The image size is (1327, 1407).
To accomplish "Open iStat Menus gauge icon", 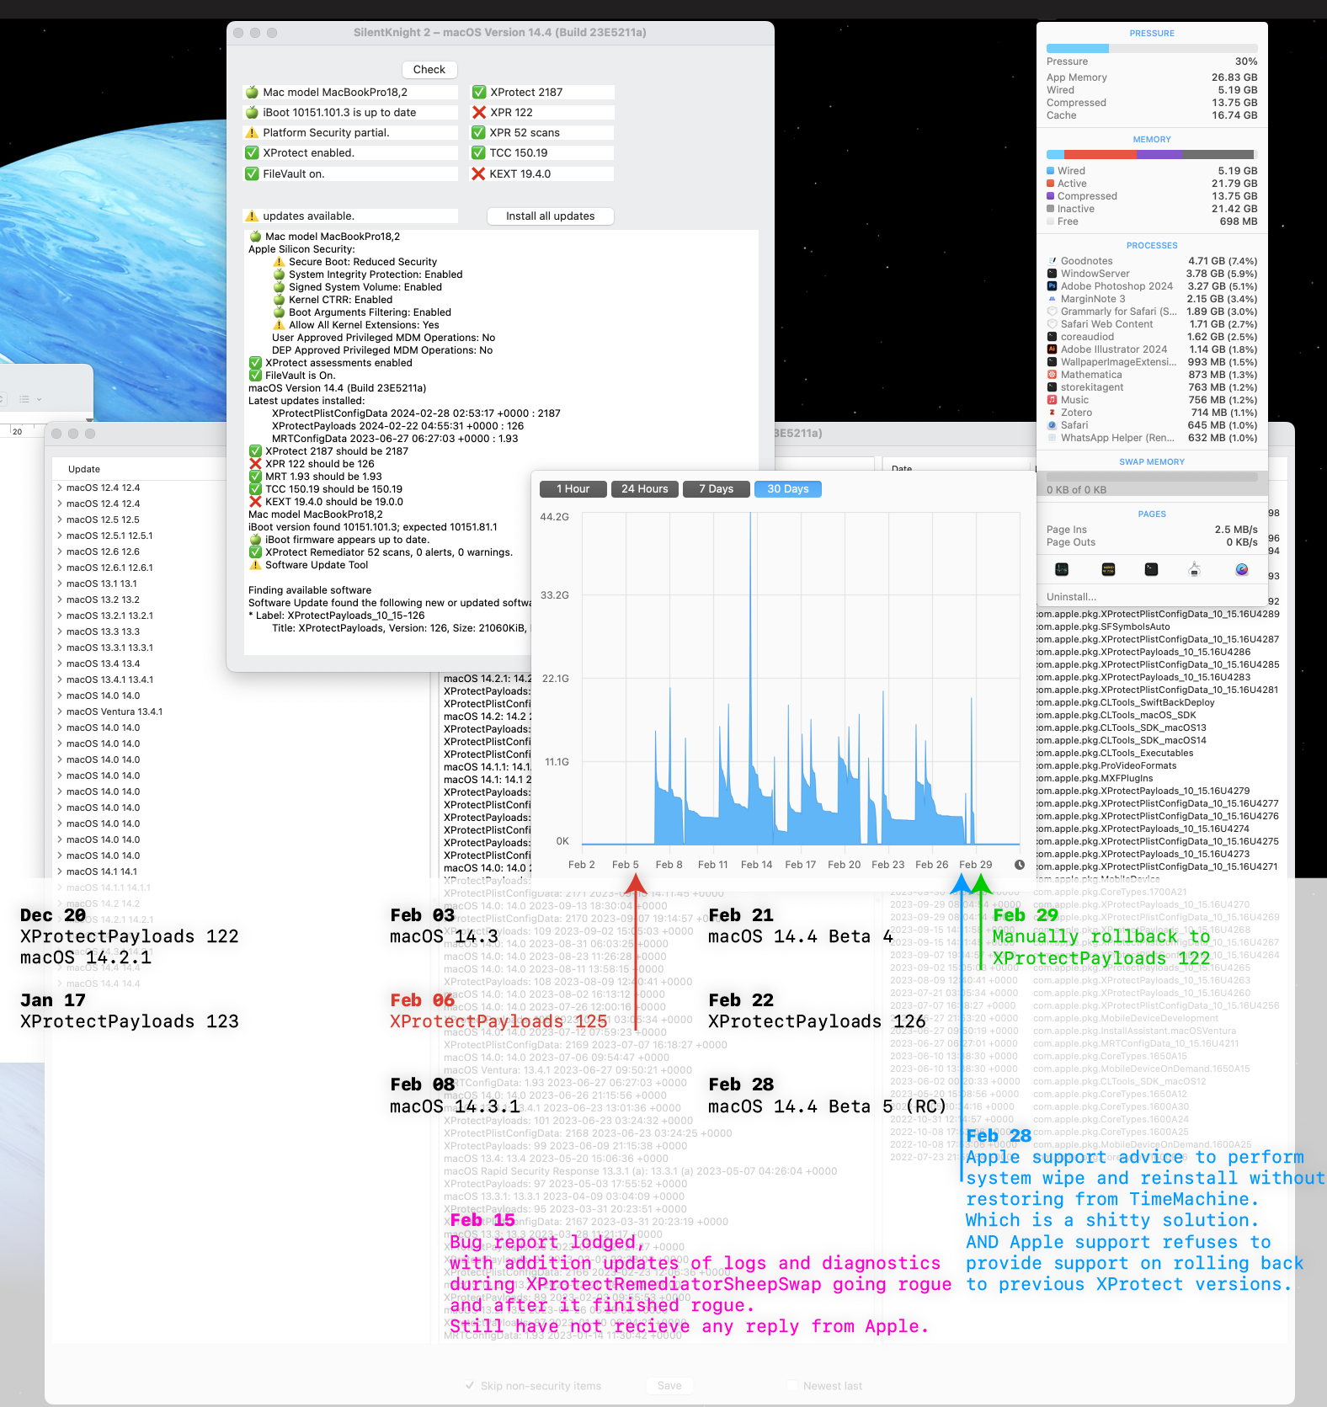I will 1242,569.
